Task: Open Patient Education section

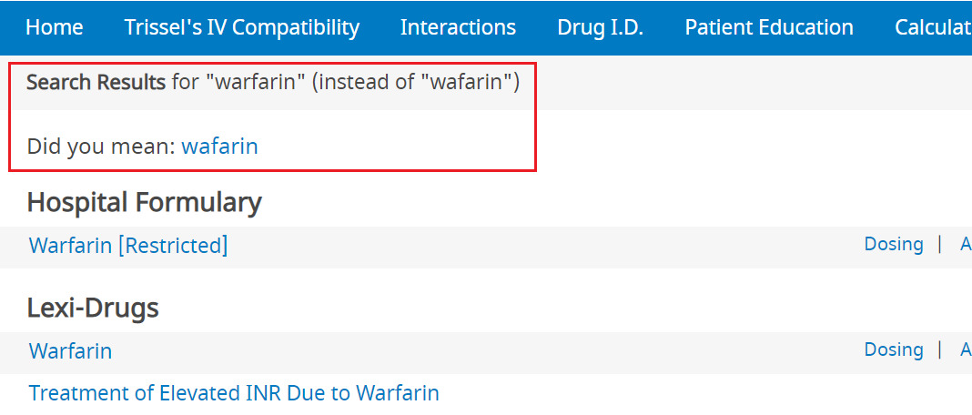Action: pyautogui.click(x=769, y=27)
